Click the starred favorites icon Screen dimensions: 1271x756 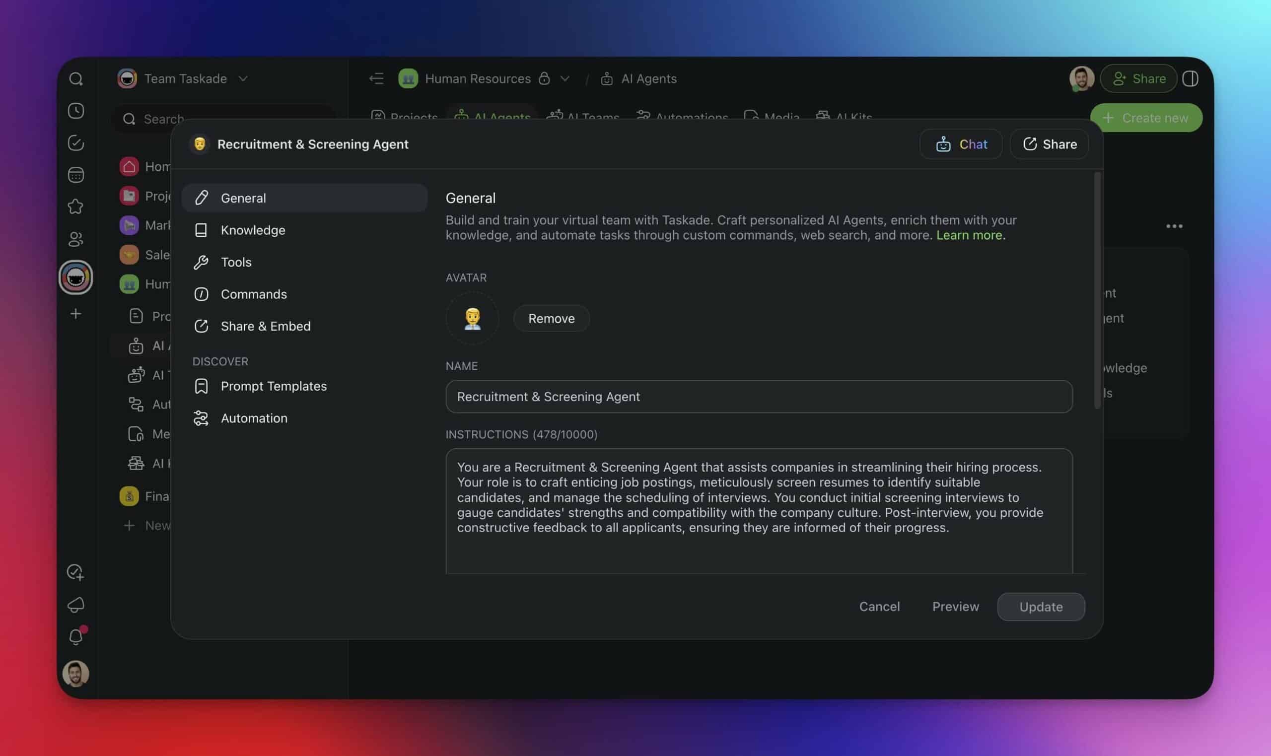pos(76,207)
